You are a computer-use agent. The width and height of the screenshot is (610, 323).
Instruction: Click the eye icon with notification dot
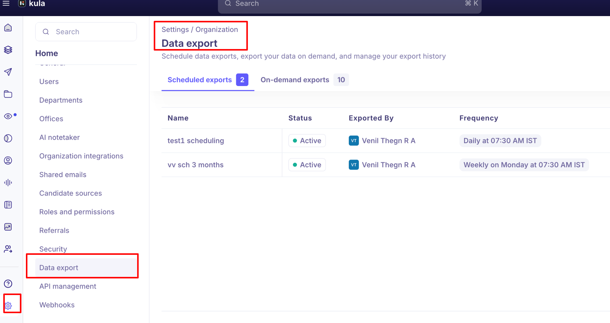pyautogui.click(x=8, y=116)
